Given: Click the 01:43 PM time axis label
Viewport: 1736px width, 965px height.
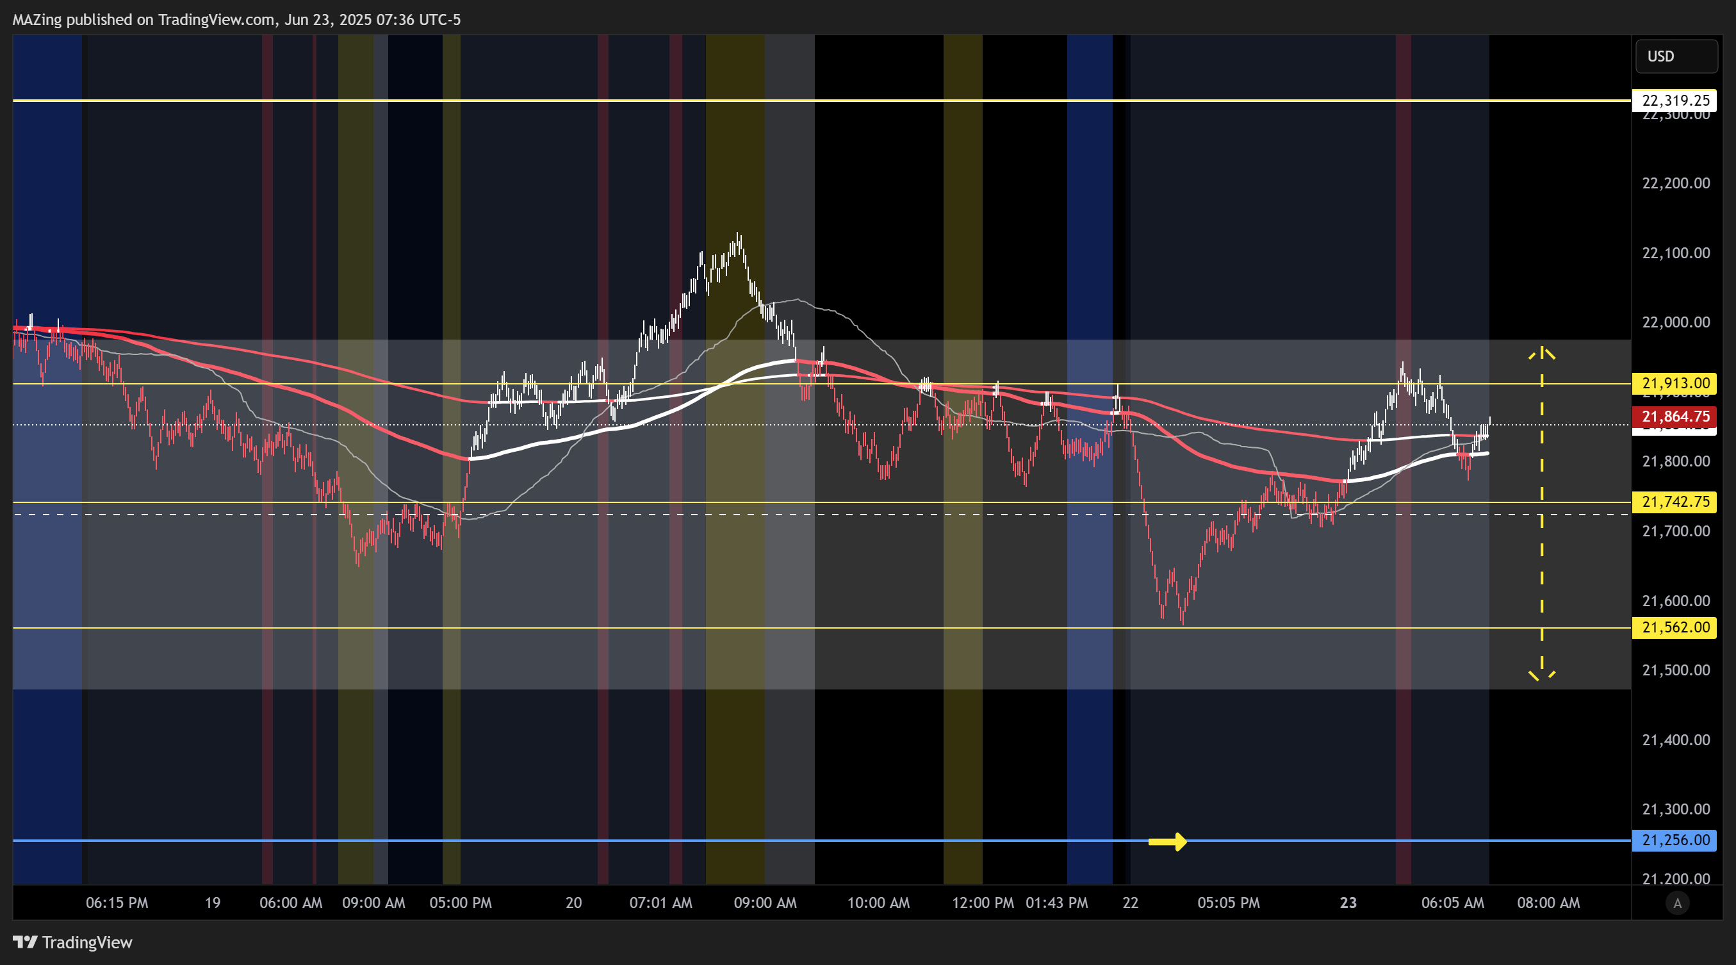Looking at the screenshot, I should click(1057, 903).
